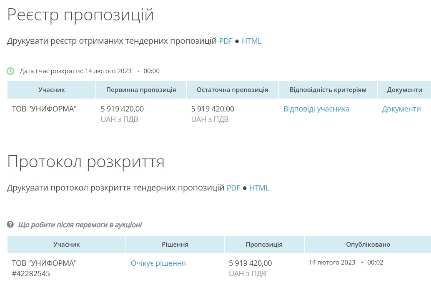Click 'Що робити після перемоги в аукціоні' help text
This screenshot has width=431, height=292.
tap(80, 225)
